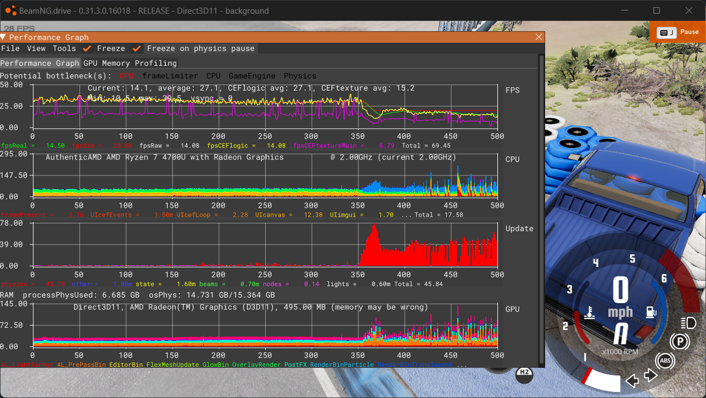Image resolution: width=706 pixels, height=398 pixels.
Task: Click the UIcefLoop legend entry
Action: 212,215
